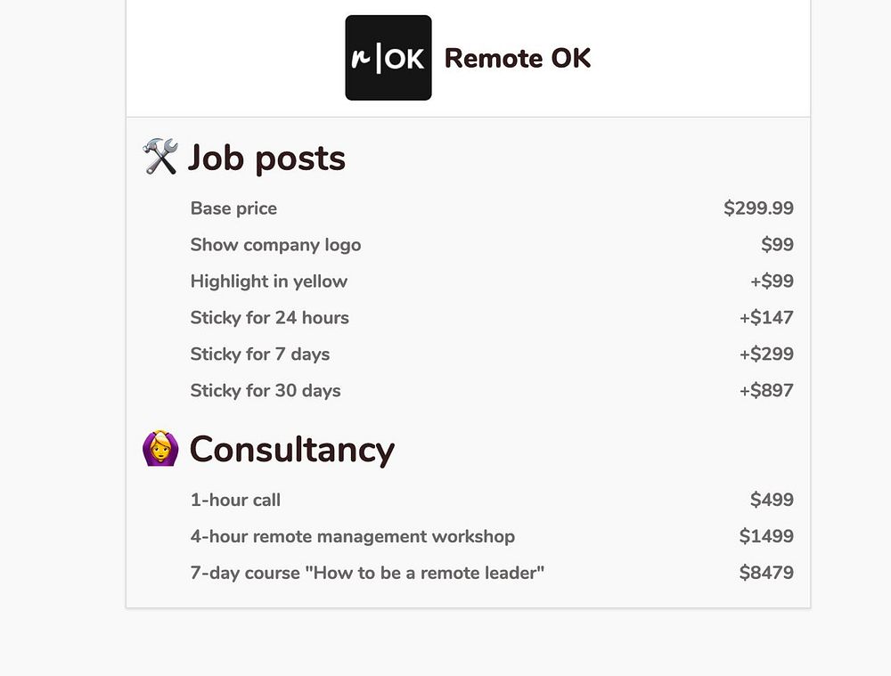The height and width of the screenshot is (676, 891).
Task: Pick the Sticky for 30 days option
Action: point(265,391)
